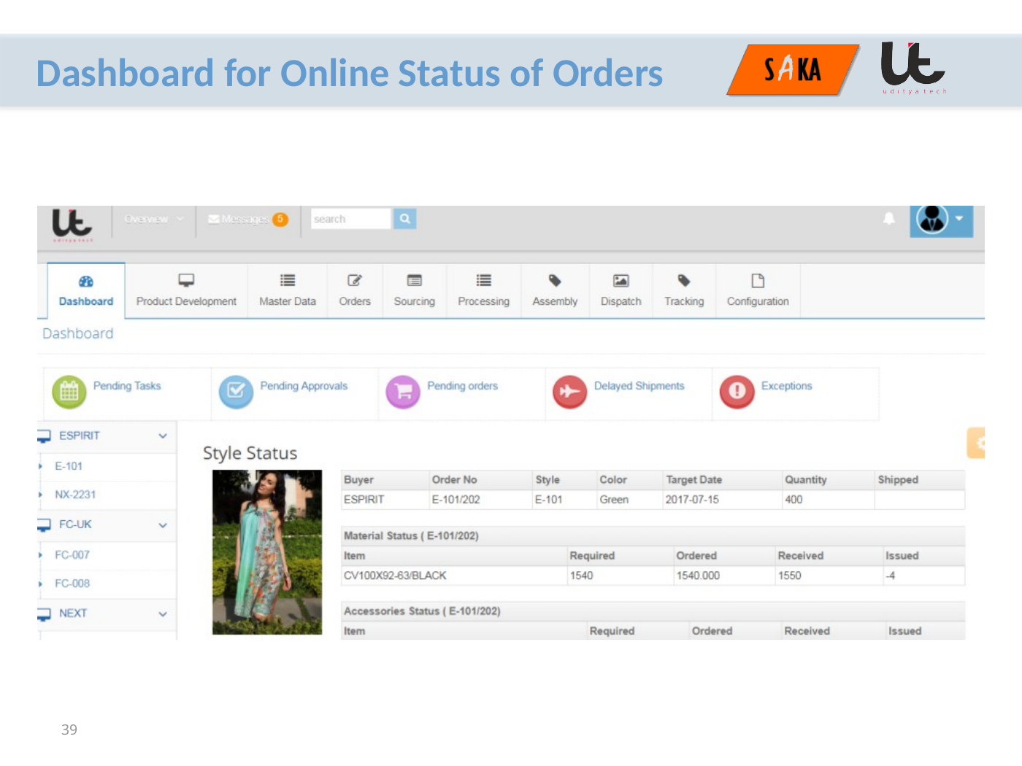This screenshot has height=766, width=1022.
Task: View Delayed Shipments link
Action: 639,386
